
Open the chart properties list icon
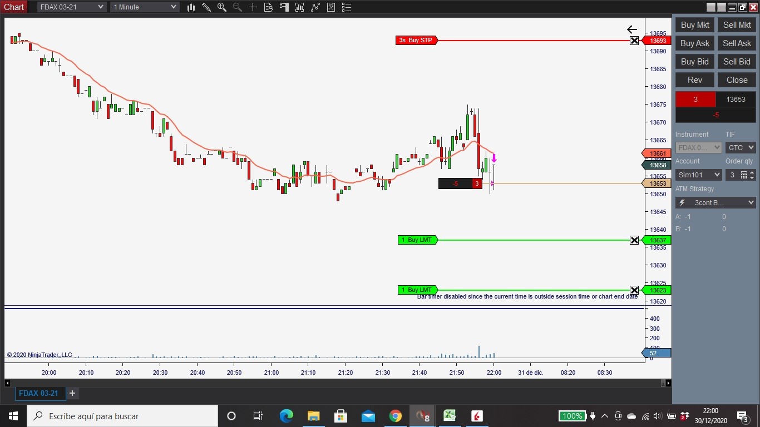(347, 7)
